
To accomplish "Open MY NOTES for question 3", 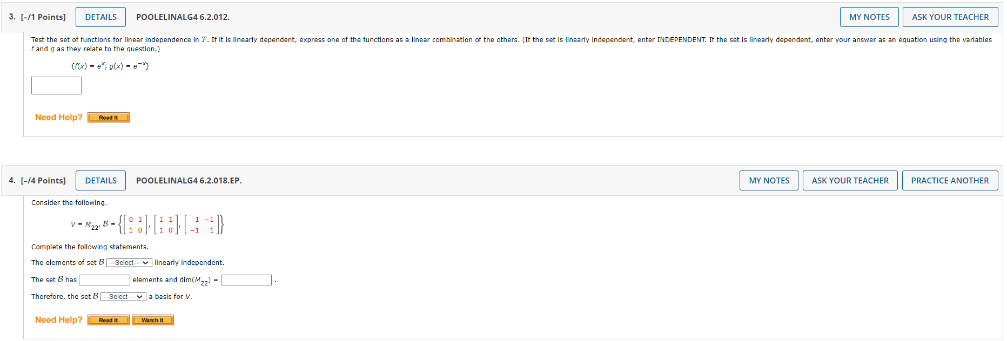I will click(869, 17).
